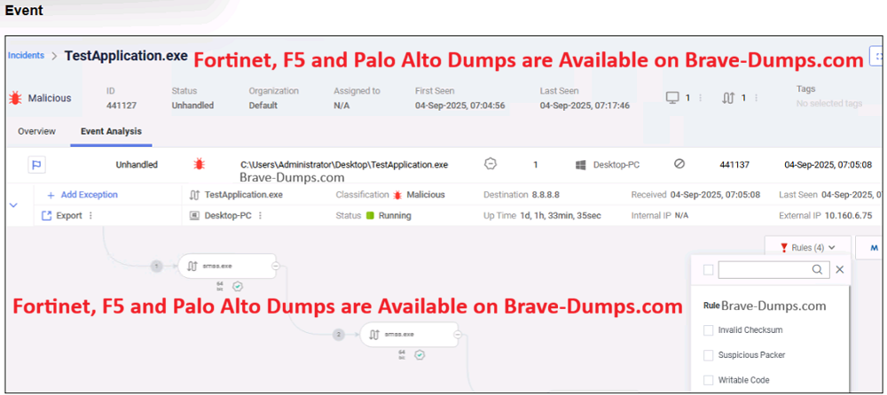
Task: Select the Event Analysis tab
Action: [111, 132]
